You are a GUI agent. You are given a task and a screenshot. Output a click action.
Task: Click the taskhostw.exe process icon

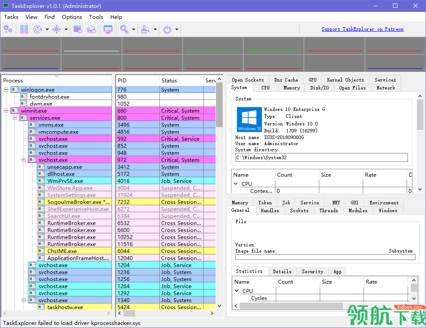coord(41,307)
